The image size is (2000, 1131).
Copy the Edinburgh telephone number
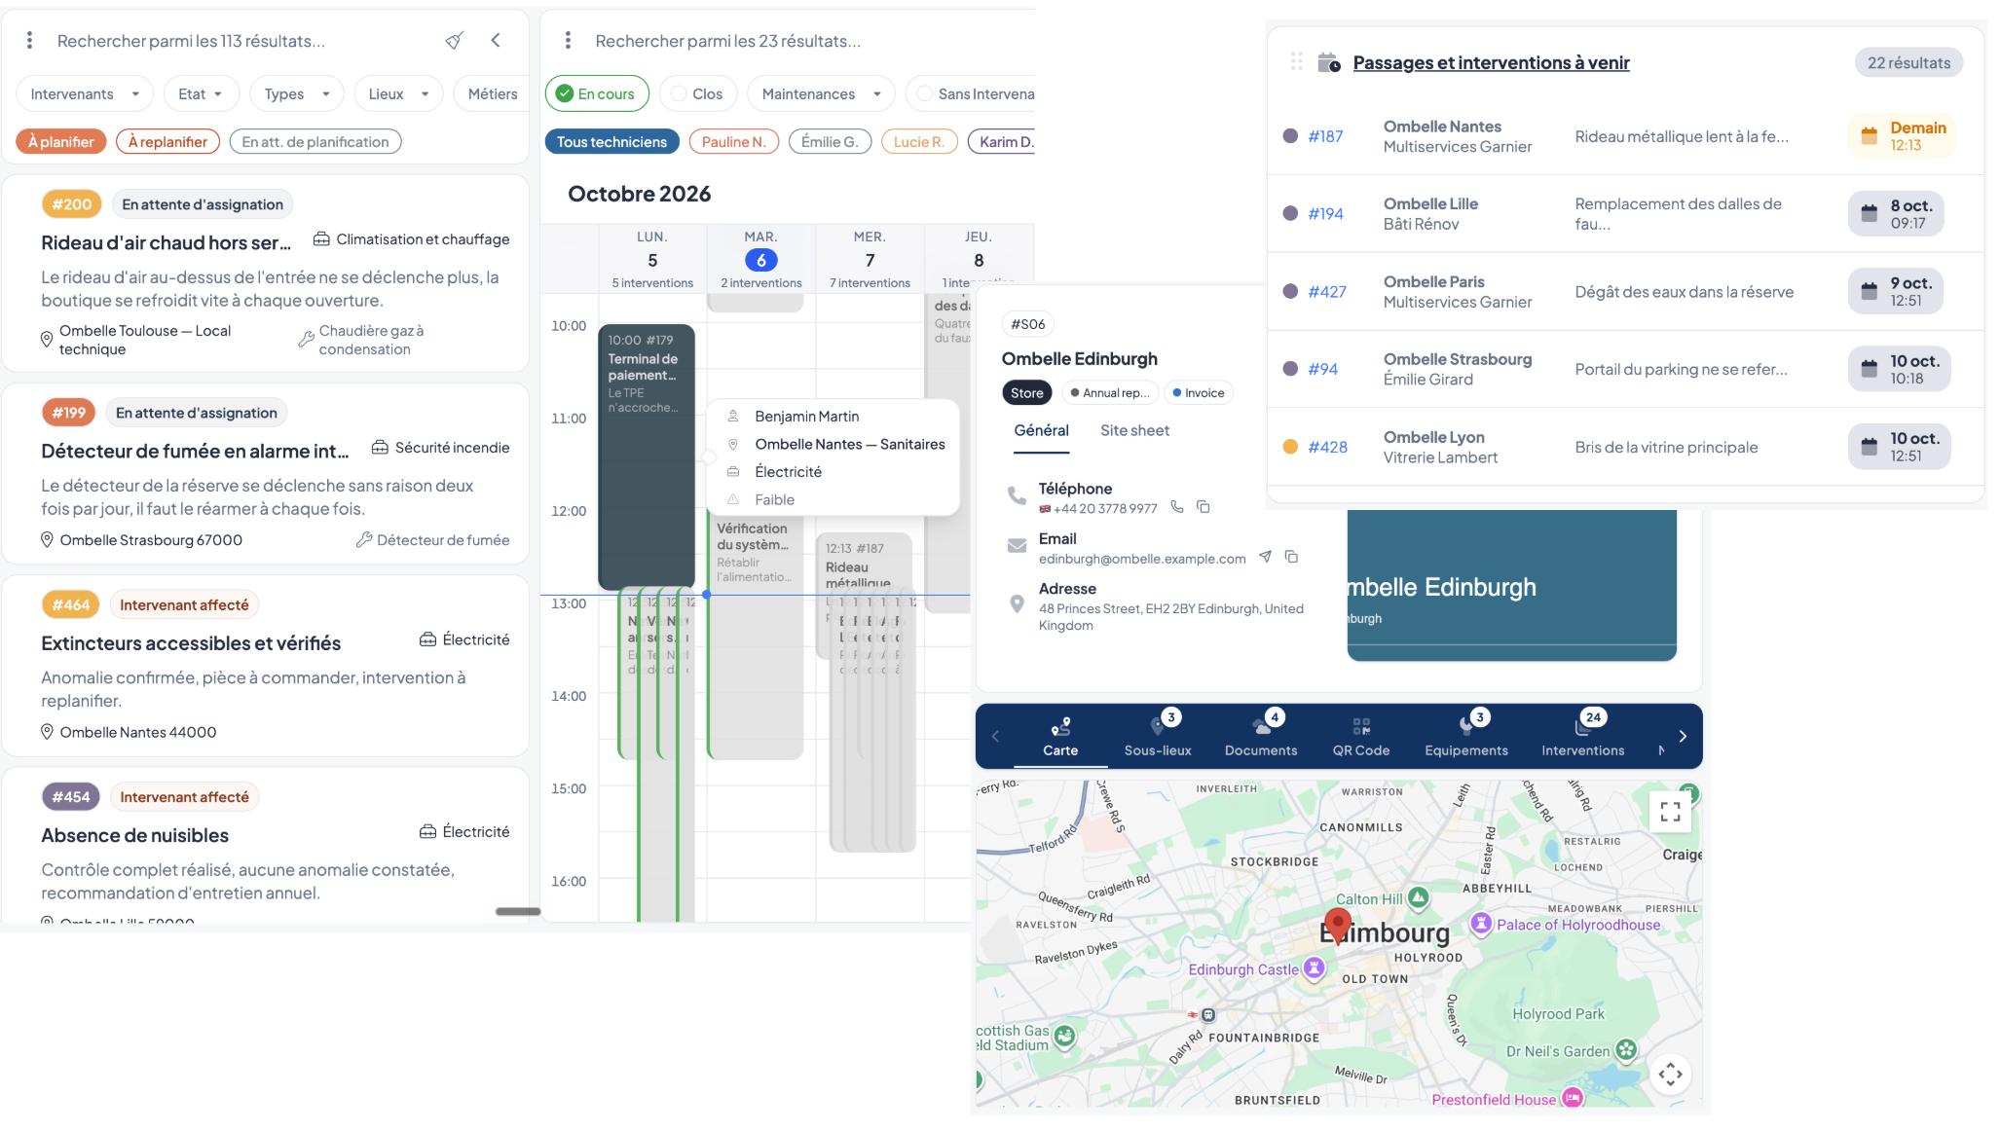[x=1204, y=507]
